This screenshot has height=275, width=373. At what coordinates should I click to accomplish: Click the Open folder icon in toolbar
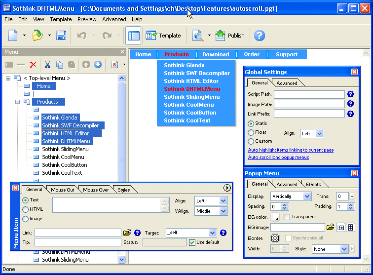37,36
